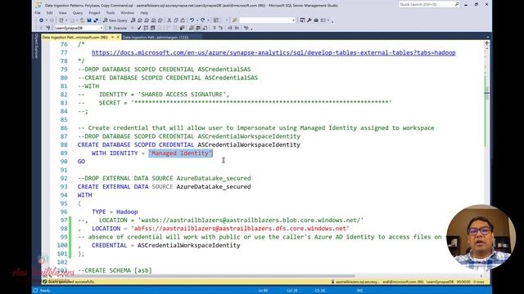The height and width of the screenshot is (294, 524).
Task: Click the Decrease Indent icon
Action: click(x=230, y=28)
